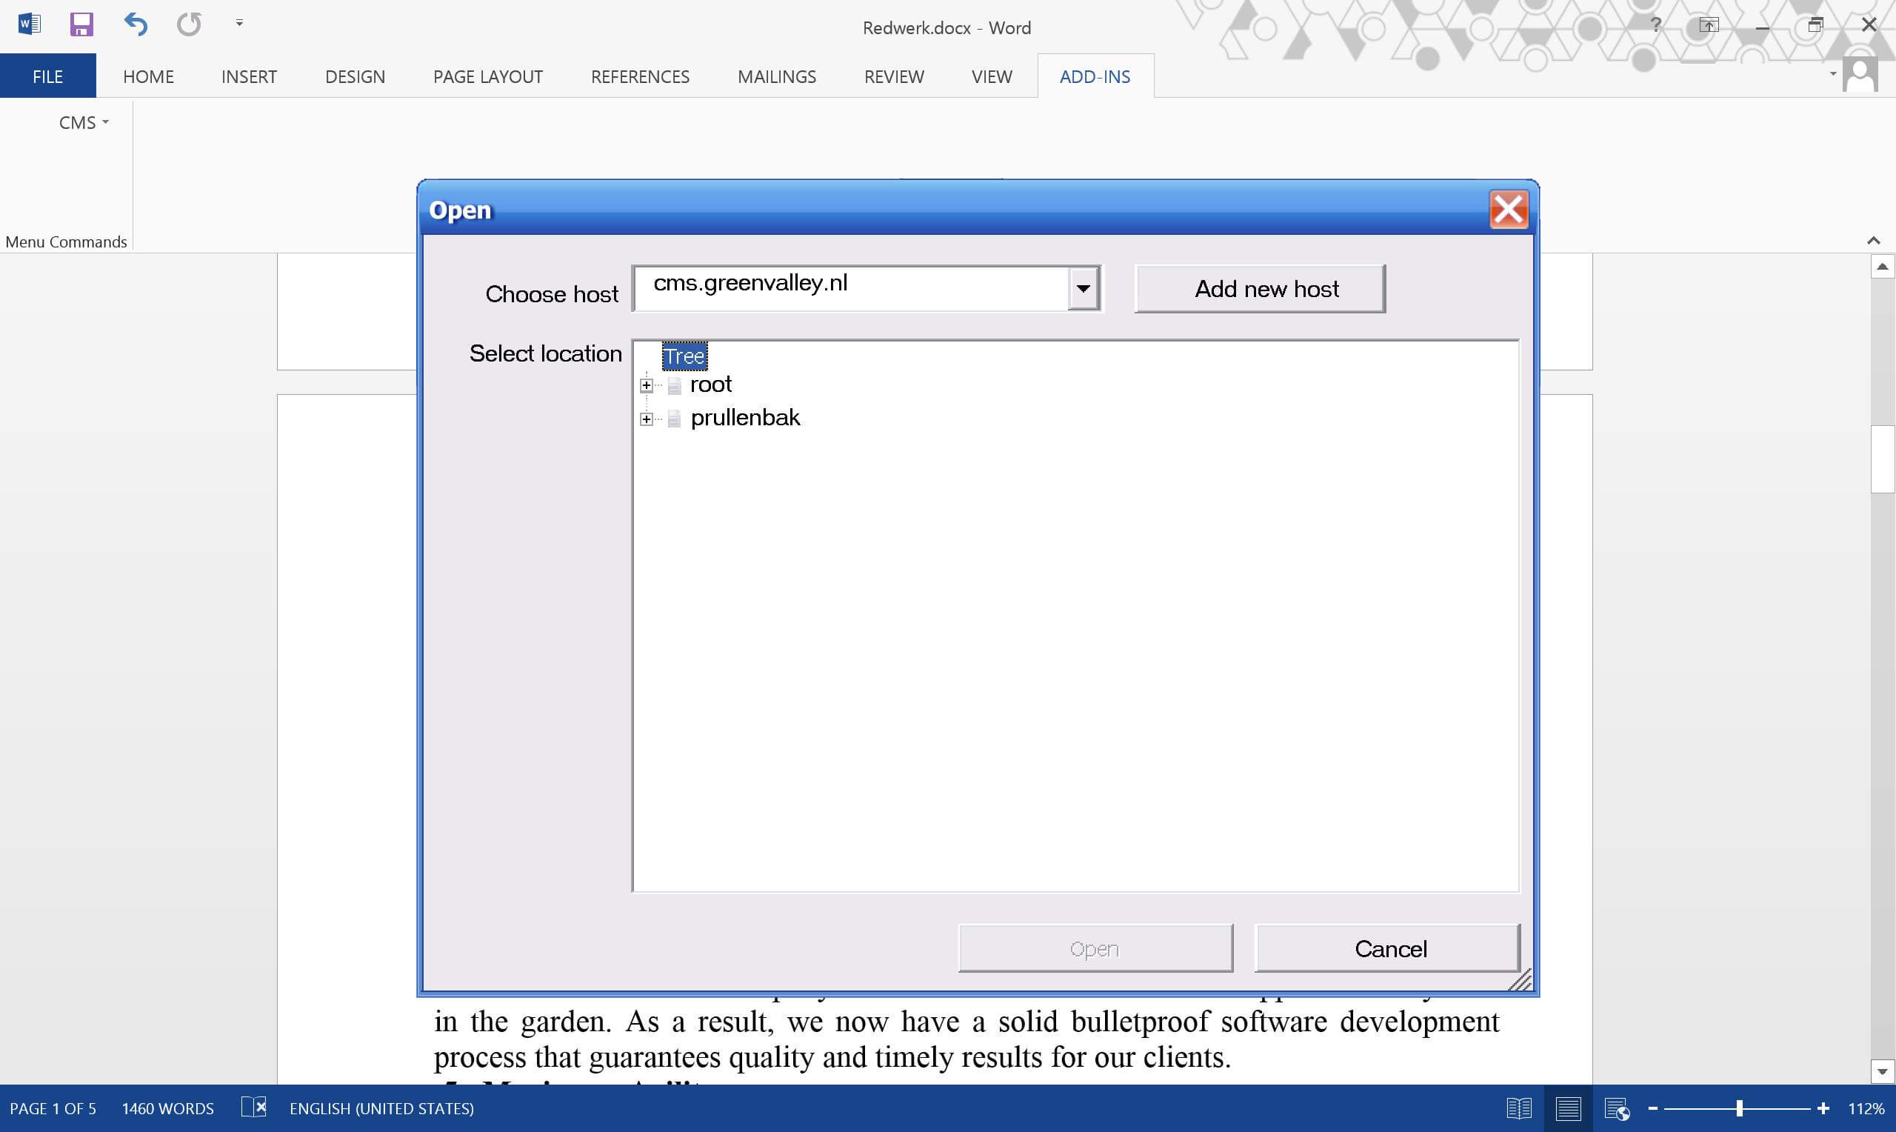The image size is (1896, 1132).
Task: Select Web Layout view icon in status bar
Action: point(1617,1108)
